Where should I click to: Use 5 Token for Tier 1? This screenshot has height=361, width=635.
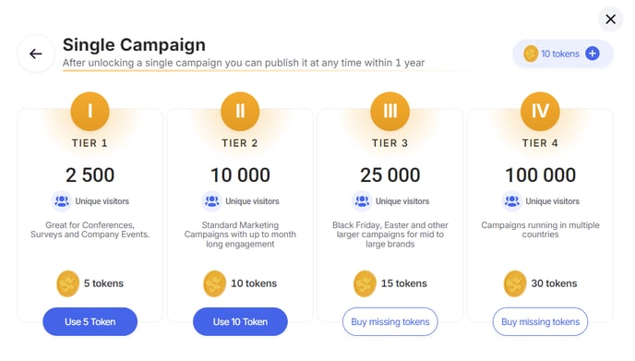(90, 321)
